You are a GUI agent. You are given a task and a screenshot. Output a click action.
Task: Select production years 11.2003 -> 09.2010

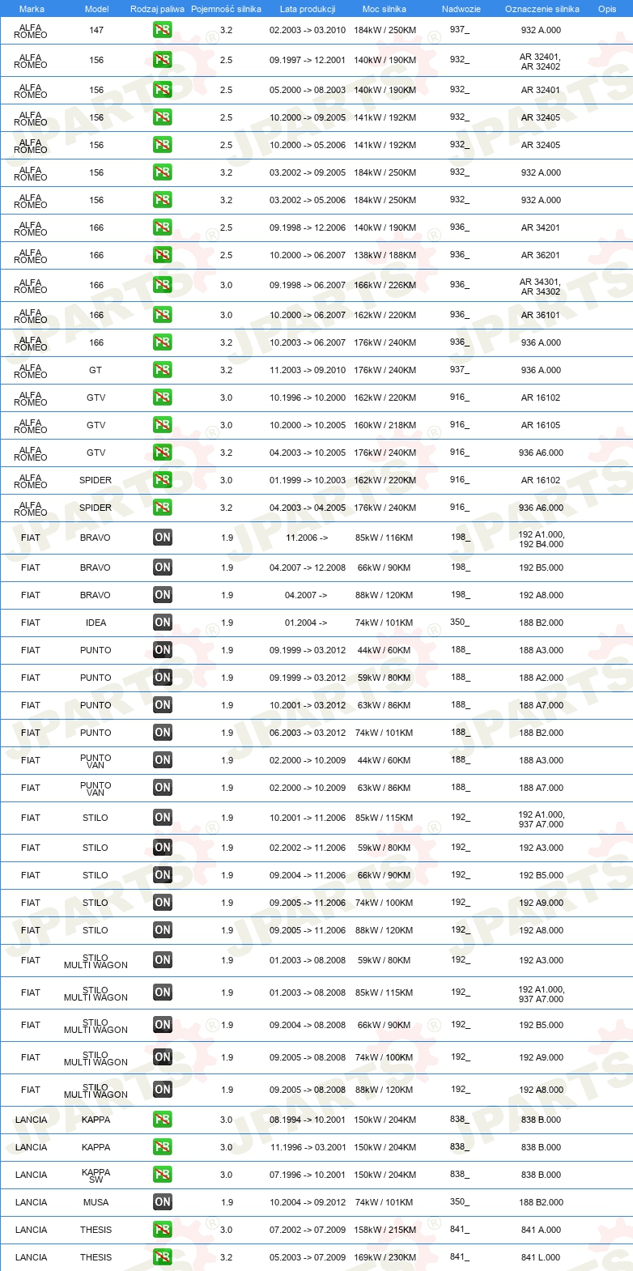click(308, 370)
